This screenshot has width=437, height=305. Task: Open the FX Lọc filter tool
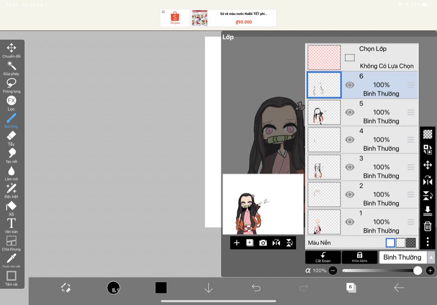(x=11, y=103)
